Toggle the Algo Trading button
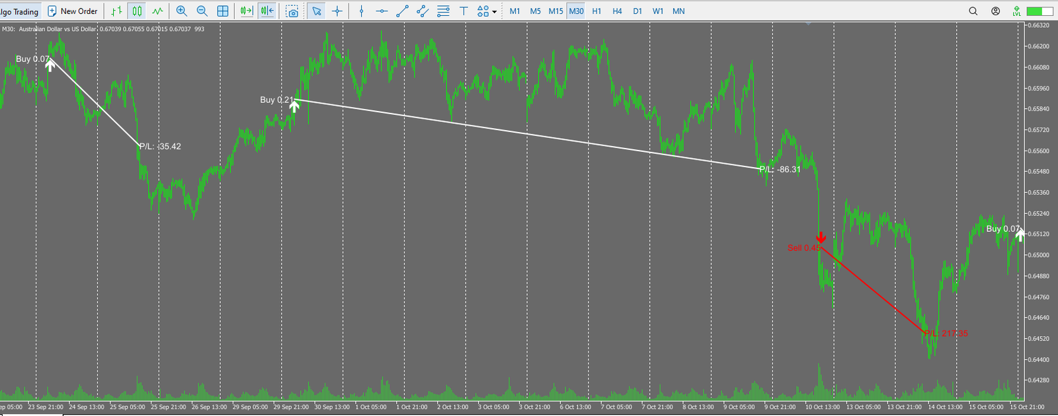 (x=20, y=11)
